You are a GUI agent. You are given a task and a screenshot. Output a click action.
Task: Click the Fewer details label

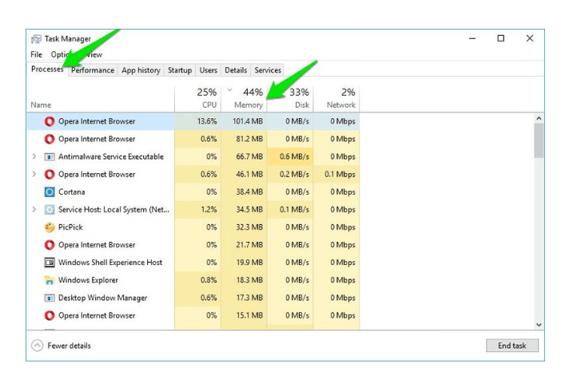pyautogui.click(x=69, y=346)
